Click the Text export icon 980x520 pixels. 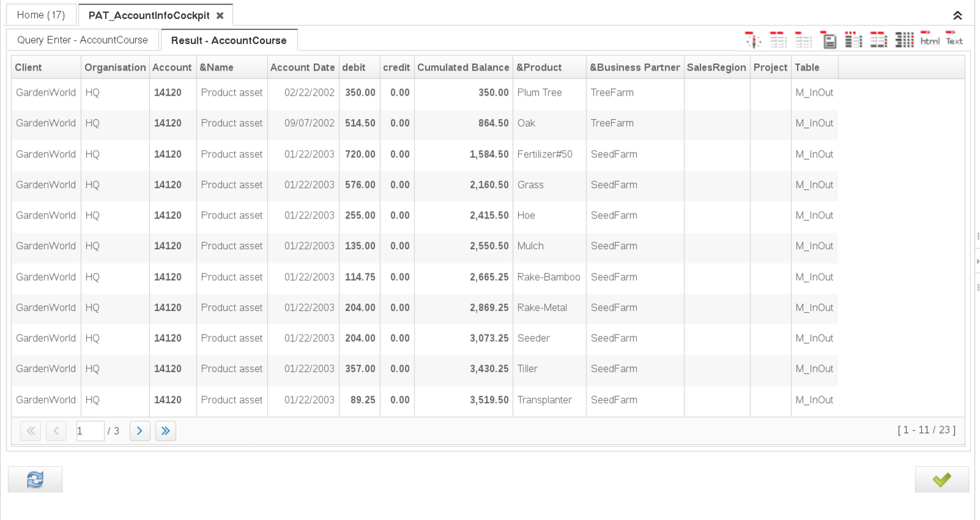pos(954,40)
